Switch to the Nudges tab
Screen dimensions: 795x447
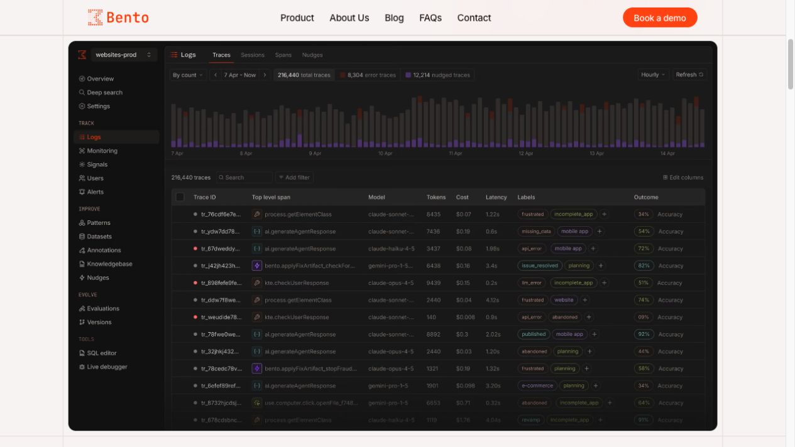tap(312, 55)
